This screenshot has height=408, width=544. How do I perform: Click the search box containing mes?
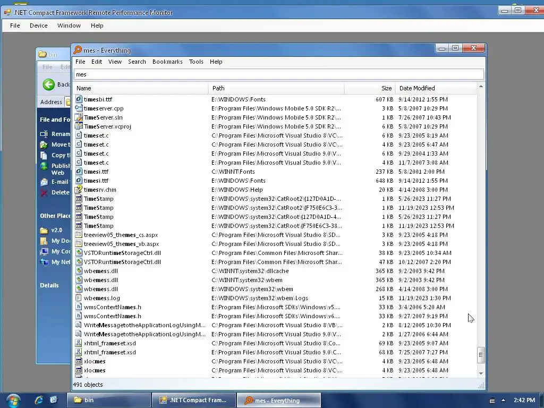tap(278, 74)
